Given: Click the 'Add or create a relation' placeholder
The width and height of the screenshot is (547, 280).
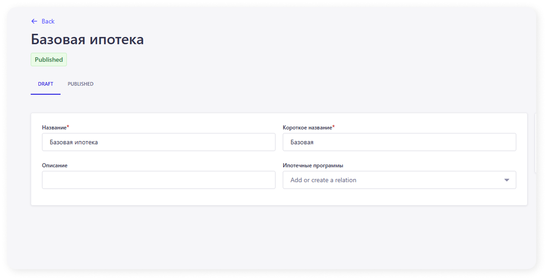Looking at the screenshot, I should [323, 180].
